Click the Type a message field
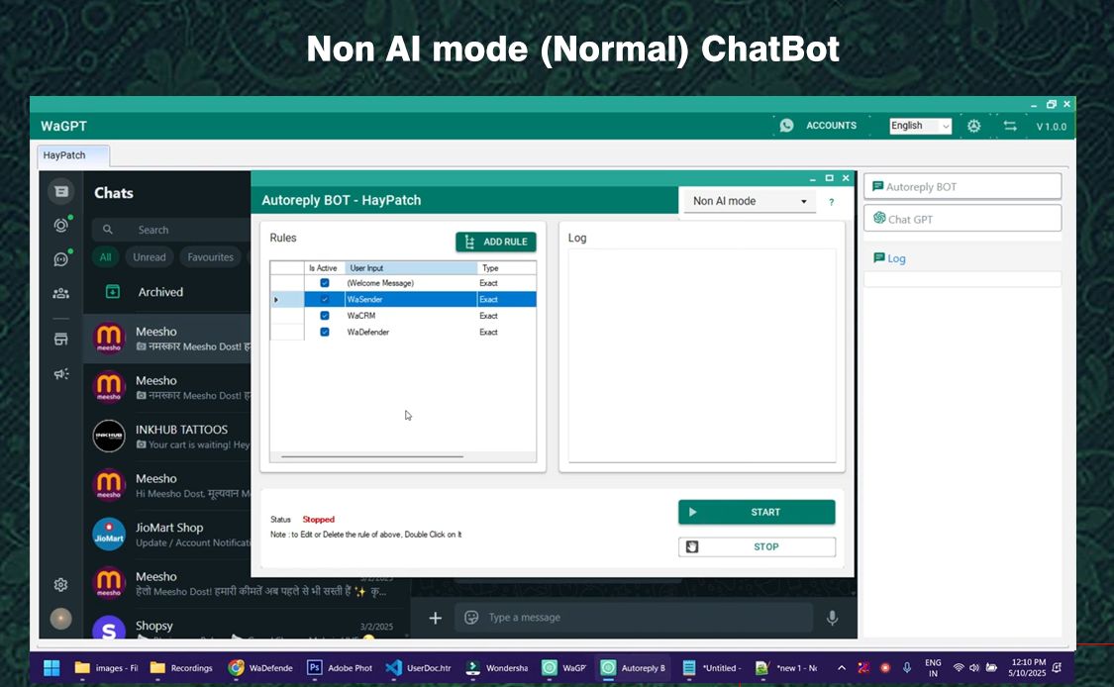This screenshot has width=1114, height=687. click(633, 618)
